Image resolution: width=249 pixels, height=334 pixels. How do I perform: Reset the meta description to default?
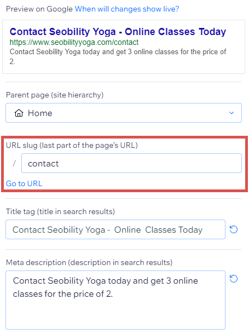pyautogui.click(x=234, y=279)
